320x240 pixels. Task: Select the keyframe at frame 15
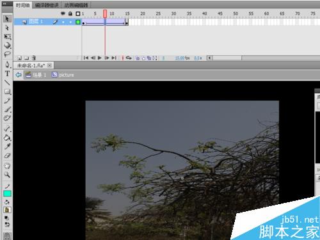pyautogui.click(x=127, y=22)
